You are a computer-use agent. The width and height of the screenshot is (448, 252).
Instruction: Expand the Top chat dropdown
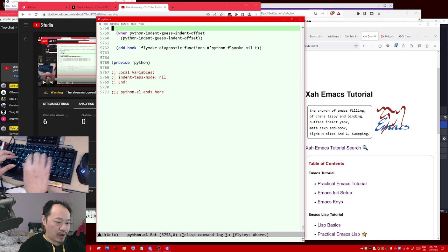click(9, 27)
